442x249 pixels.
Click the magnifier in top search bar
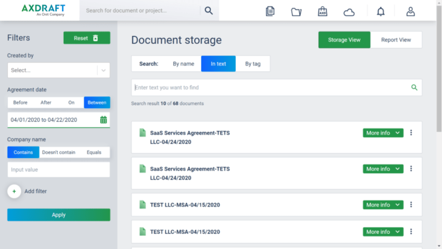[x=209, y=10]
